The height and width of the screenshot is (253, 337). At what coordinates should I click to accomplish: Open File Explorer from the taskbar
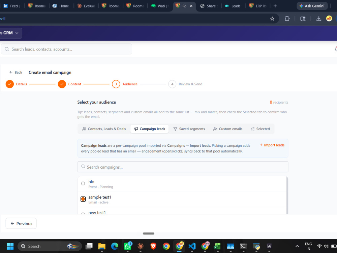(x=102, y=246)
